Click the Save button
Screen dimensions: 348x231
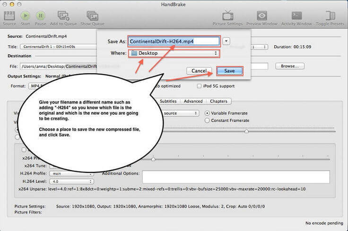click(229, 71)
